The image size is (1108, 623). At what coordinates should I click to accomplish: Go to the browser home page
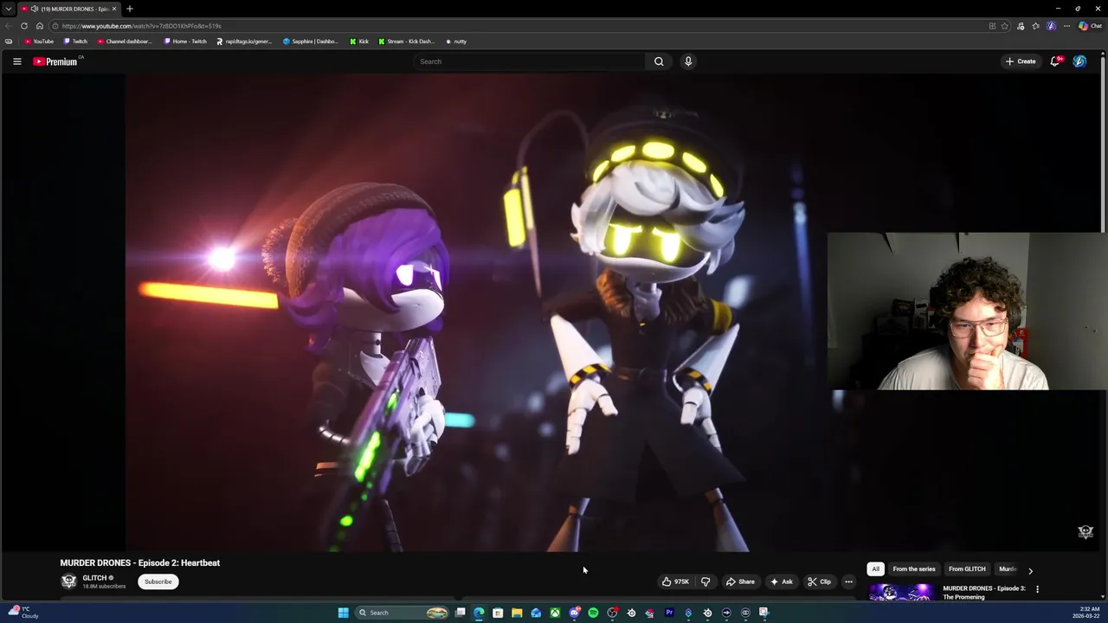(39, 26)
